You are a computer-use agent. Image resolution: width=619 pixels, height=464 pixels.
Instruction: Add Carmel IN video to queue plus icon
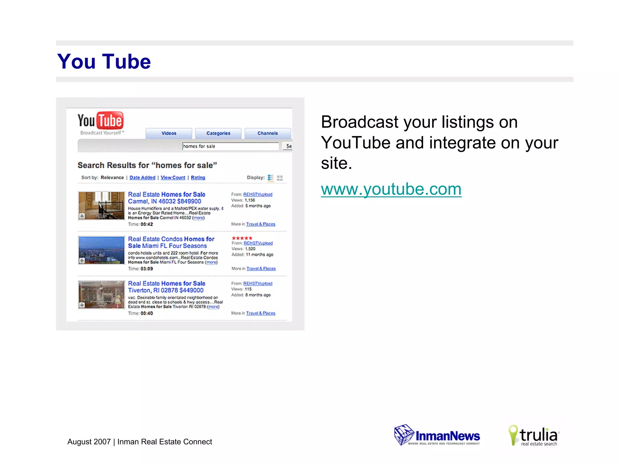[x=82, y=216]
